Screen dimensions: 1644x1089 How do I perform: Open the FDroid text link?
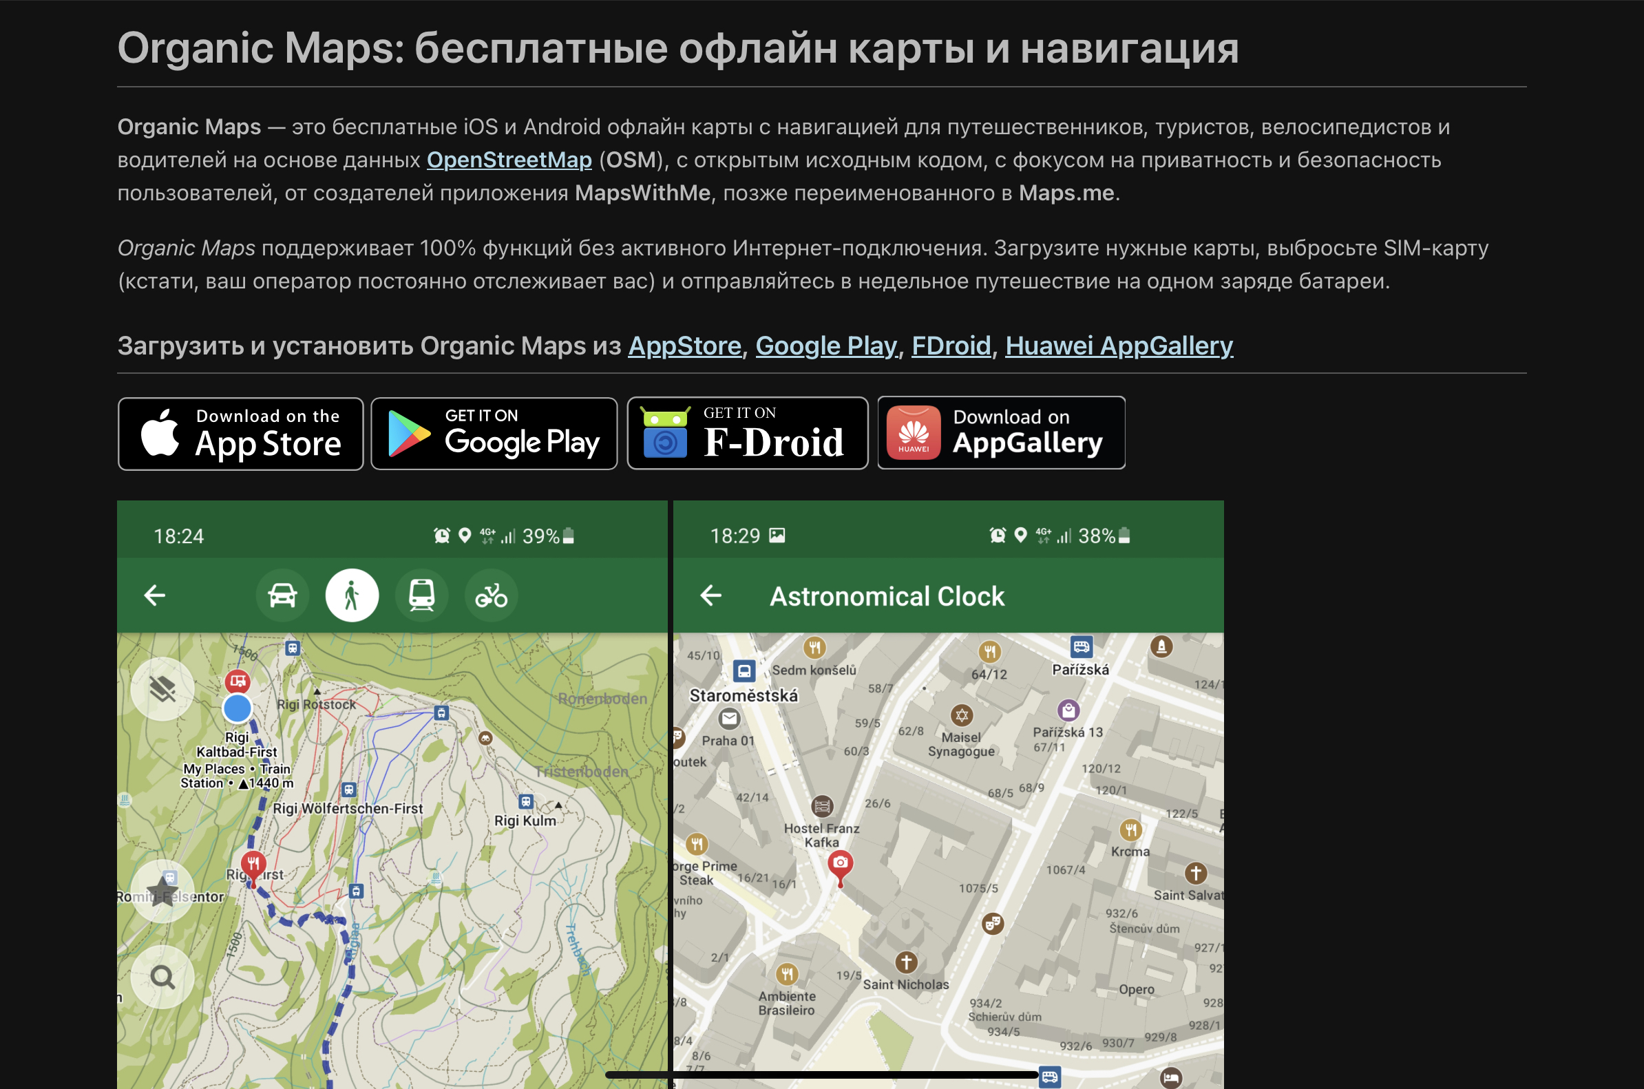pos(951,346)
